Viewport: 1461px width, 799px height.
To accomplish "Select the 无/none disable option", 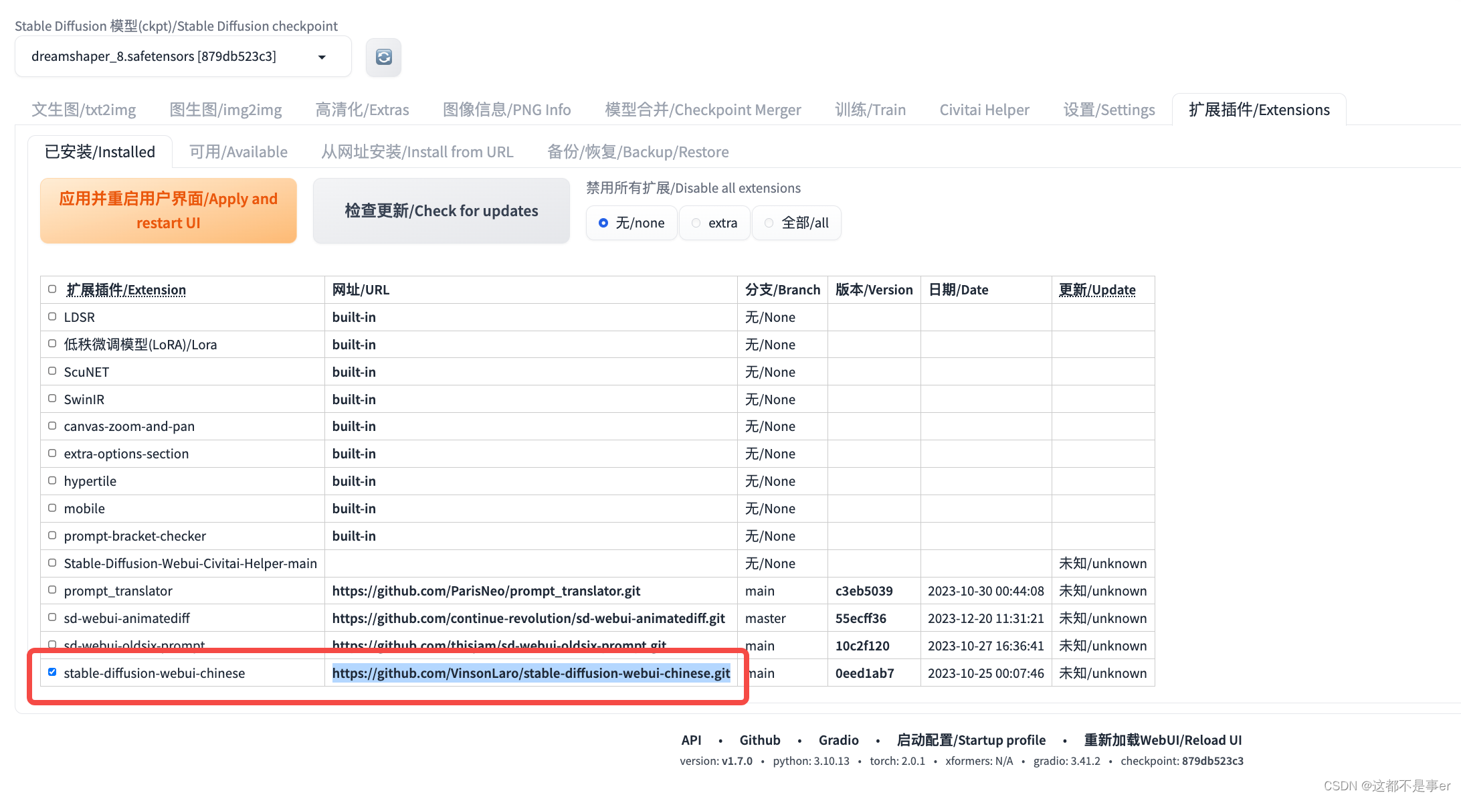I will click(x=603, y=223).
